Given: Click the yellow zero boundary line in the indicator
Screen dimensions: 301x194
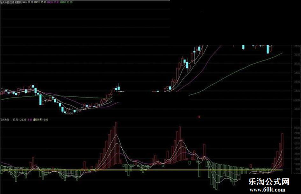Looking at the screenshot, I should coord(142,170).
